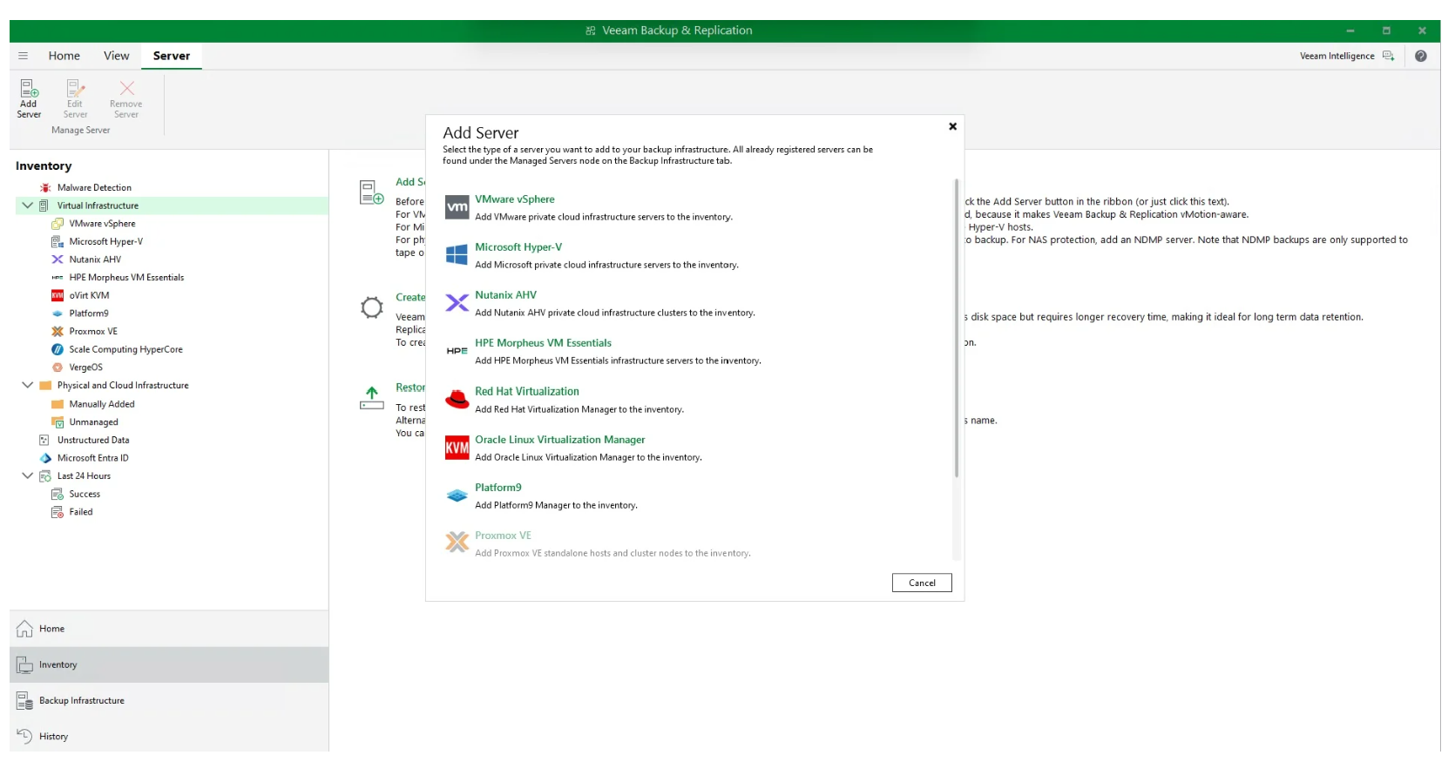Screen dimensions: 1455x782
Task: Select VMware vSphere in inventory tree
Action: pos(102,224)
